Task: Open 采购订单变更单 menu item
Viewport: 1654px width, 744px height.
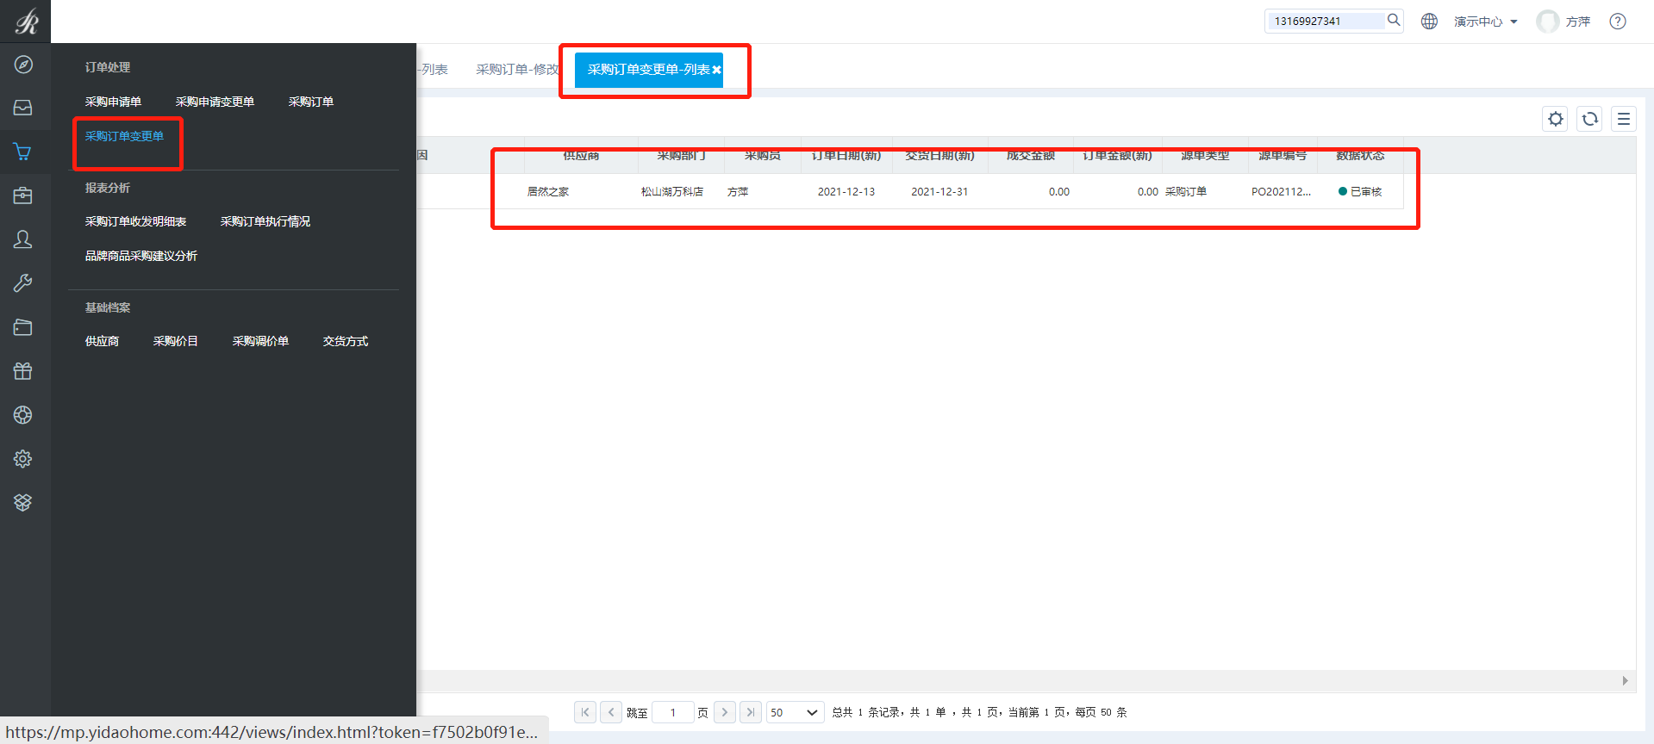Action: 124,136
